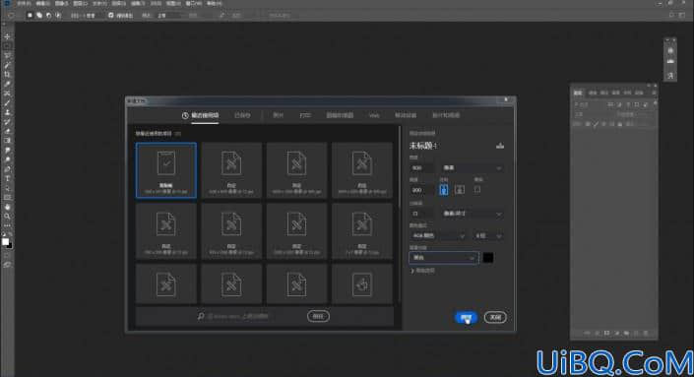Select the Crop tool
The height and width of the screenshot is (377, 694).
7,75
